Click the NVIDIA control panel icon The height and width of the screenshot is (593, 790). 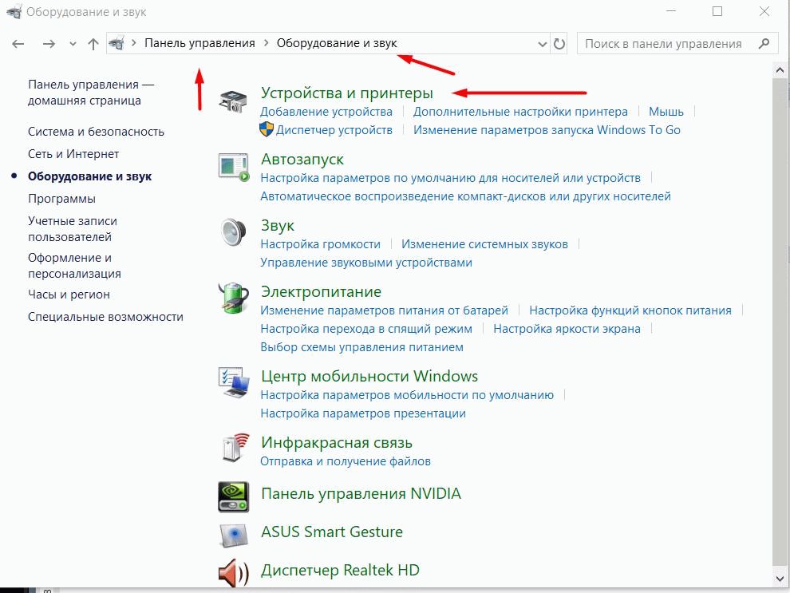pos(234,496)
